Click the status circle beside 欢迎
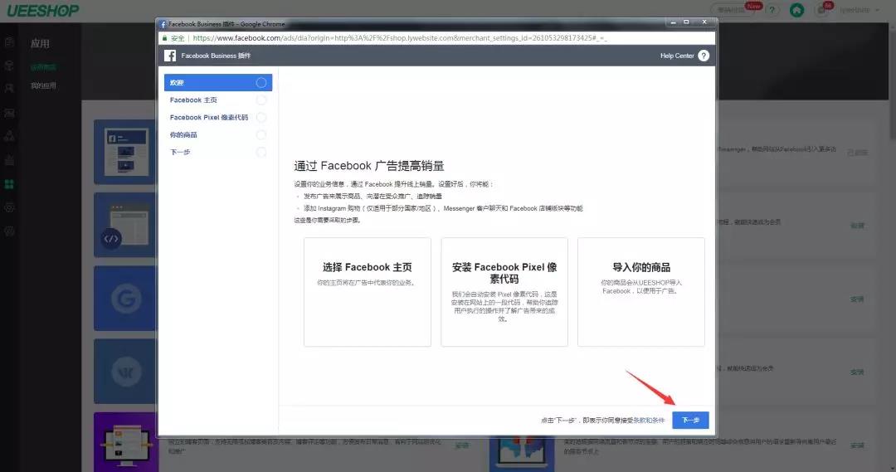This screenshot has height=472, width=896. pos(261,82)
